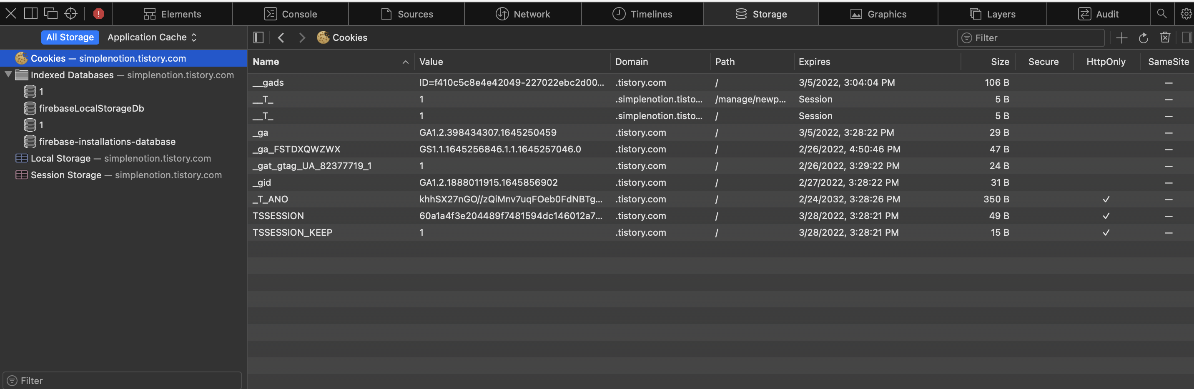Image resolution: width=1194 pixels, height=389 pixels.
Task: Select the Indexed Databases folder
Action: pyautogui.click(x=123, y=75)
